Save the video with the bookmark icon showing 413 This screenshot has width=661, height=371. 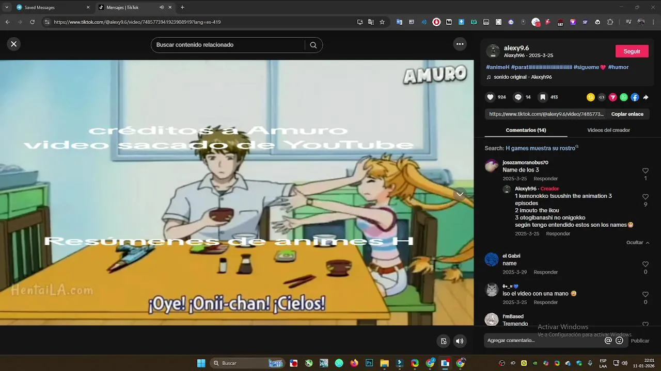click(x=543, y=97)
